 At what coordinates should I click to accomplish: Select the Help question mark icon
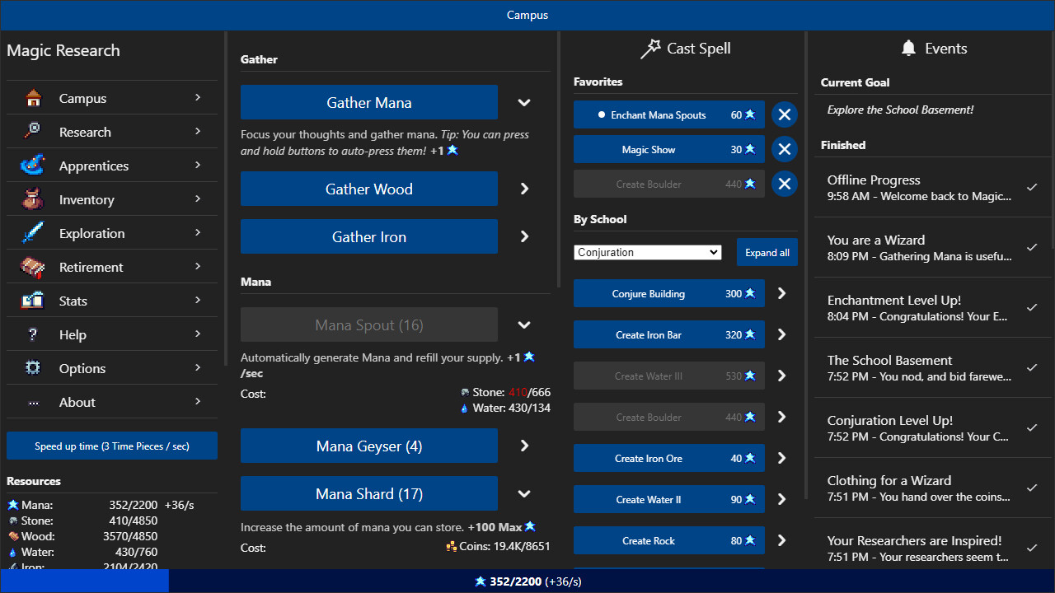(32, 334)
